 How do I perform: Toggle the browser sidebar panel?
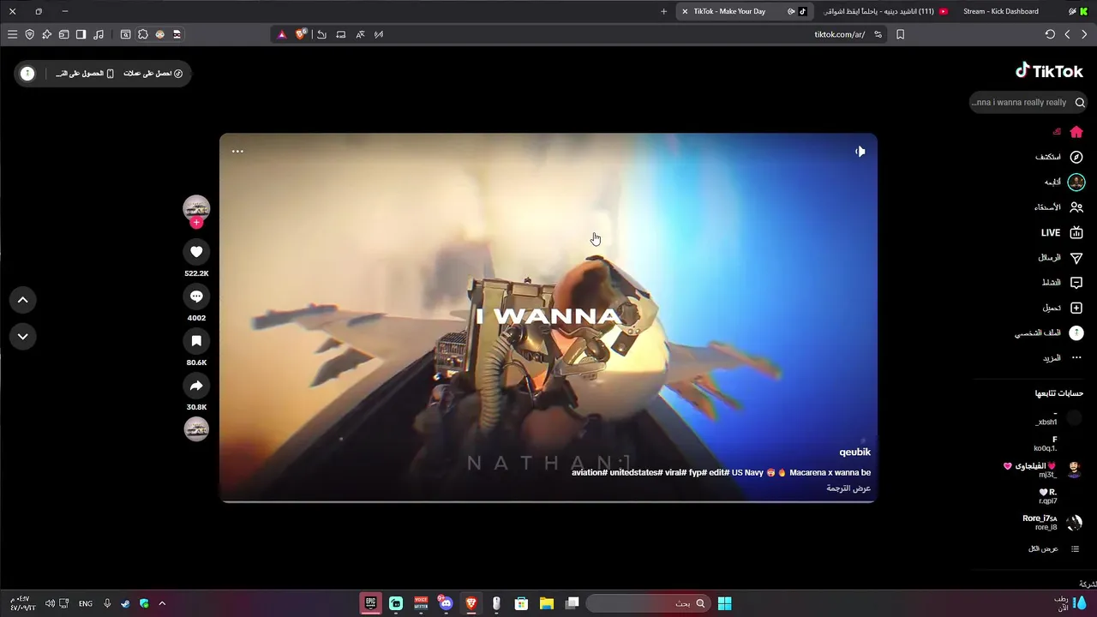(x=81, y=34)
